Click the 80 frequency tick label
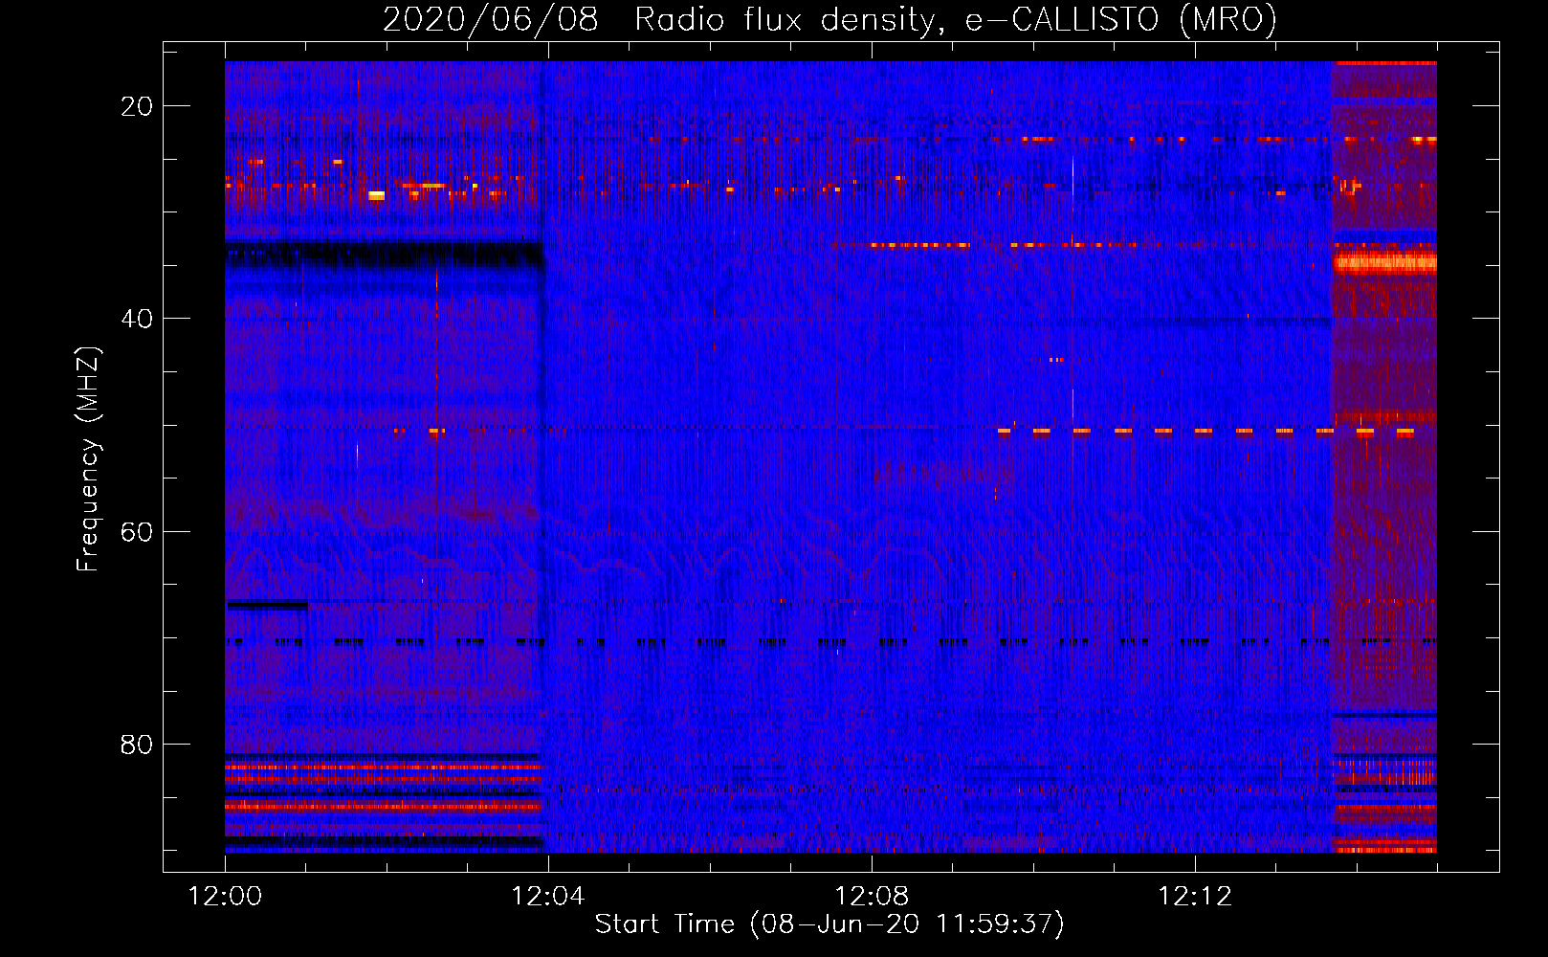Image resolution: width=1548 pixels, height=957 pixels. (137, 744)
